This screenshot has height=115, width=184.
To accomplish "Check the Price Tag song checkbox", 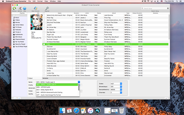I will point(44,18).
